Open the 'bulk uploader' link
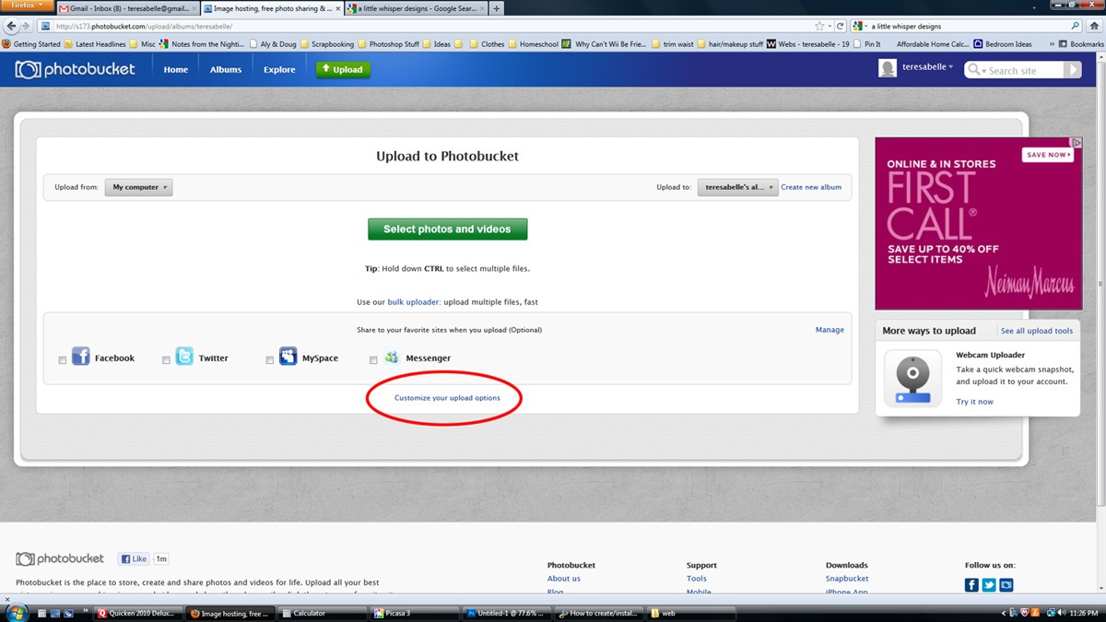 (x=413, y=301)
